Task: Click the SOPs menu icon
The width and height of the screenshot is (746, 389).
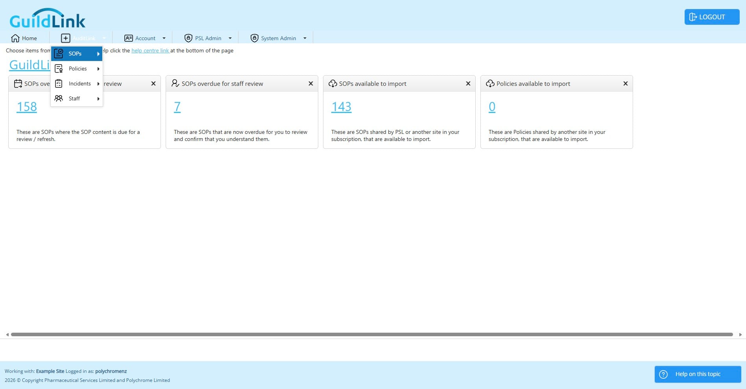Action: pyautogui.click(x=59, y=54)
